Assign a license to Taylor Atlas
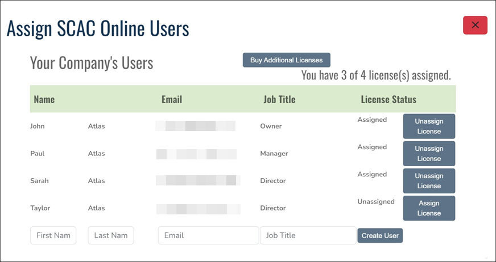Screen dimensions: 496x262 [429, 208]
